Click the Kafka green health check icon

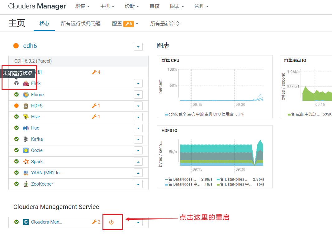point(17,139)
